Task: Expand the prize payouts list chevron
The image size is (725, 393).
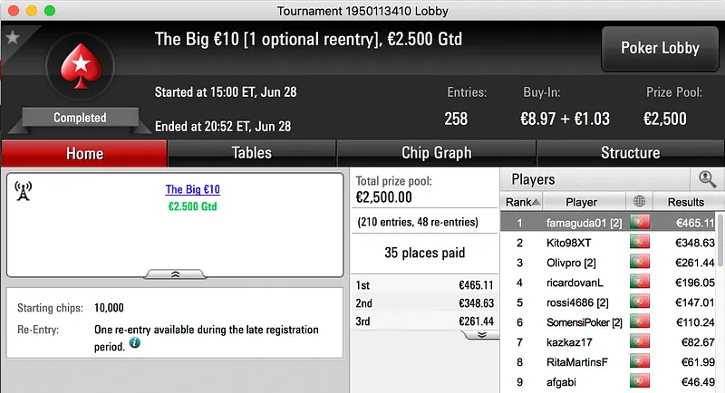Action: click(481, 334)
